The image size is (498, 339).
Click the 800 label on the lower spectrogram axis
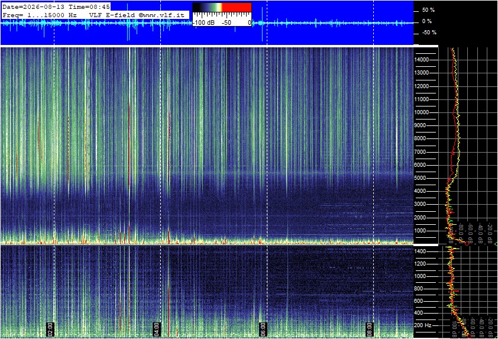point(419,289)
